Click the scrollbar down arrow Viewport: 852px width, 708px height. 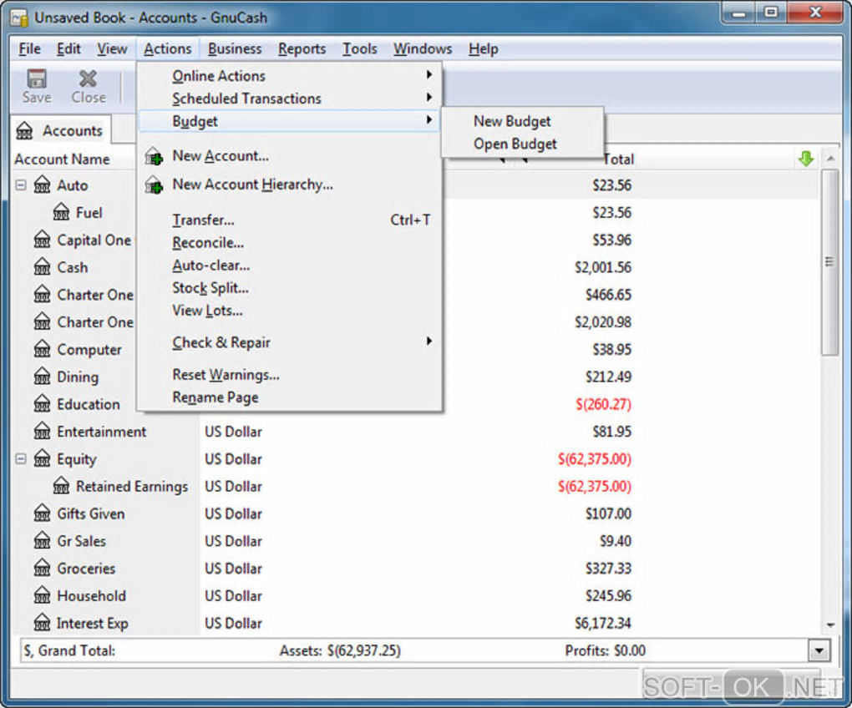pyautogui.click(x=829, y=625)
